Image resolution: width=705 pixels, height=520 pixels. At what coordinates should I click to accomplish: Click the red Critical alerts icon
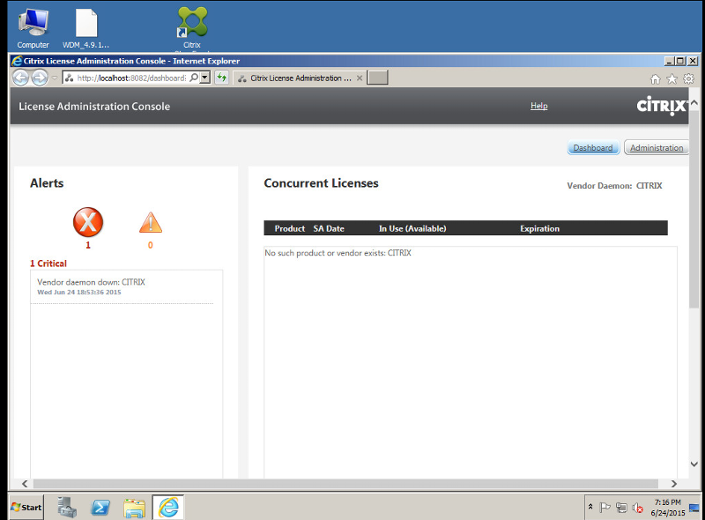(88, 222)
